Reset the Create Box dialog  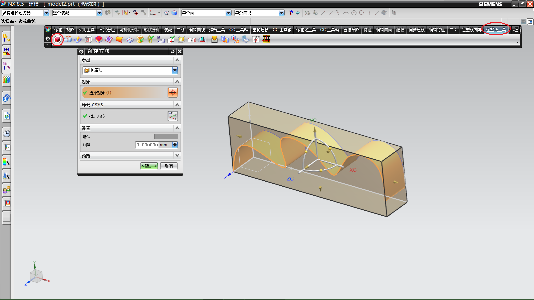(173, 51)
